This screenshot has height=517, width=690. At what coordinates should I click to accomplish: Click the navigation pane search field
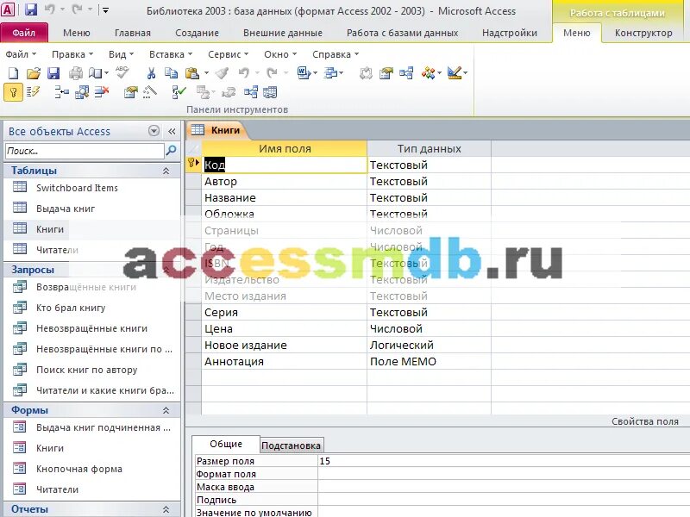click(x=85, y=151)
